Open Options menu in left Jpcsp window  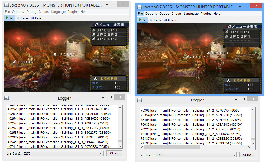[x=18, y=12]
